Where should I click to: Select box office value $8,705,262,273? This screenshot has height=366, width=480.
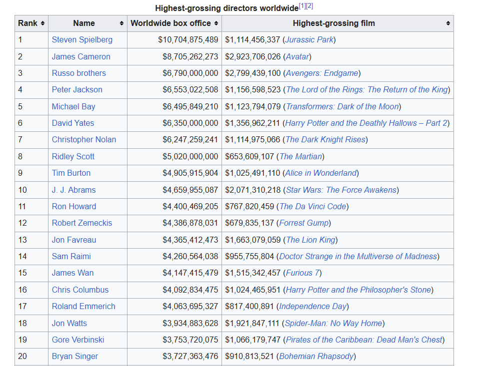tap(190, 56)
